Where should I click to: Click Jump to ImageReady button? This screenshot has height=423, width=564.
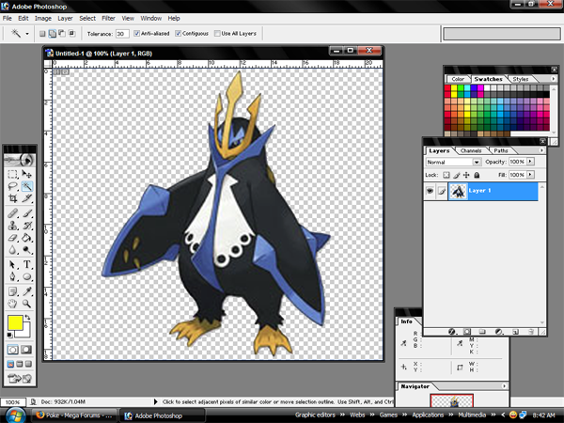pos(20,379)
